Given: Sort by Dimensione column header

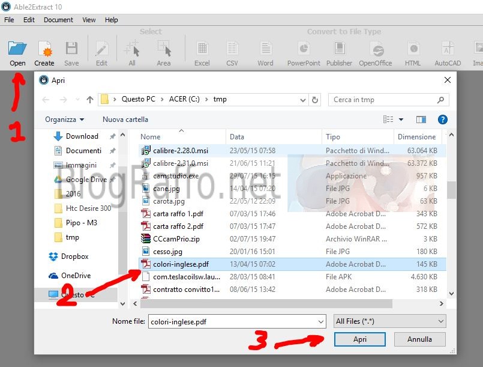Looking at the screenshot, I should (418, 136).
